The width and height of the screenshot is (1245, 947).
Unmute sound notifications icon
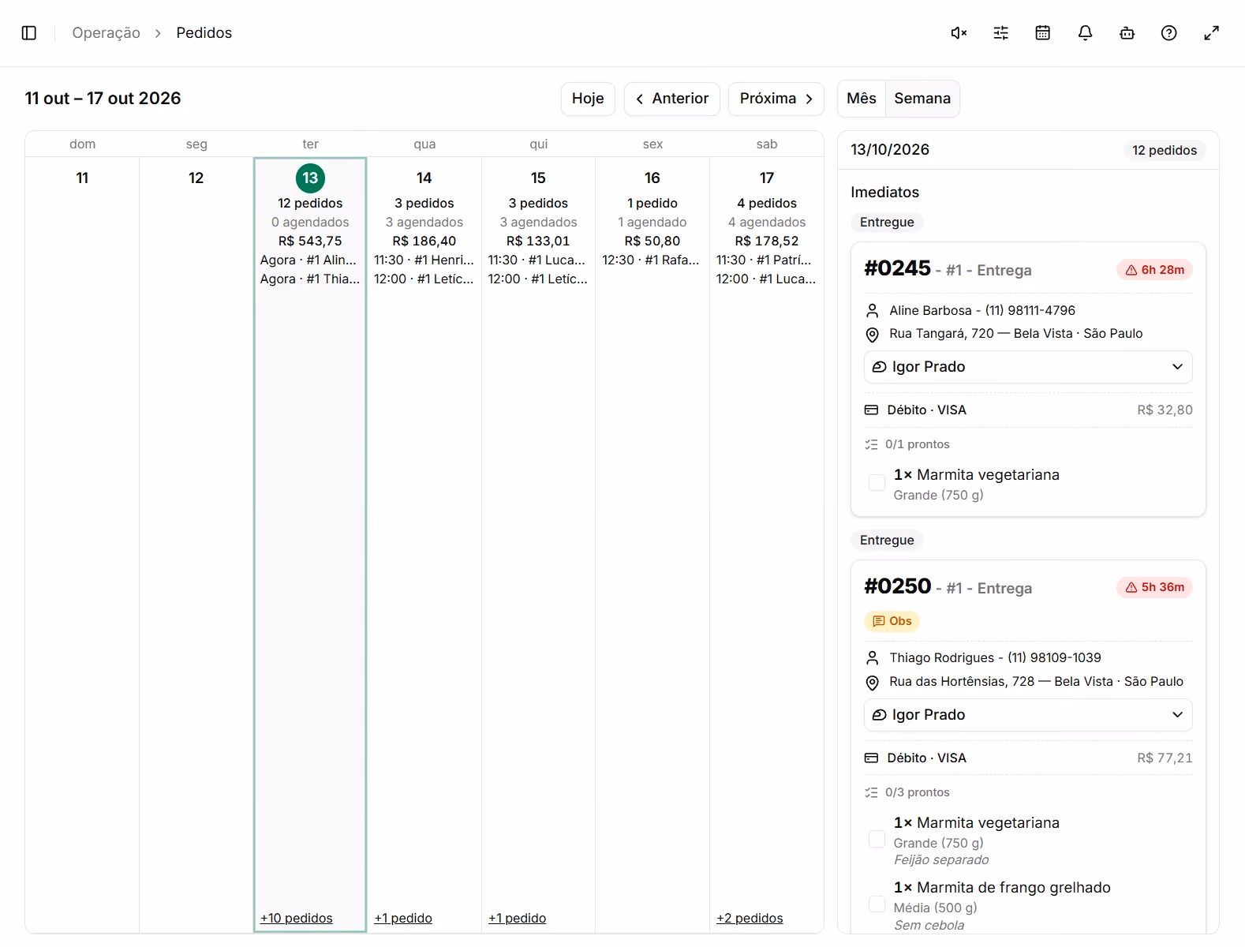(x=959, y=32)
